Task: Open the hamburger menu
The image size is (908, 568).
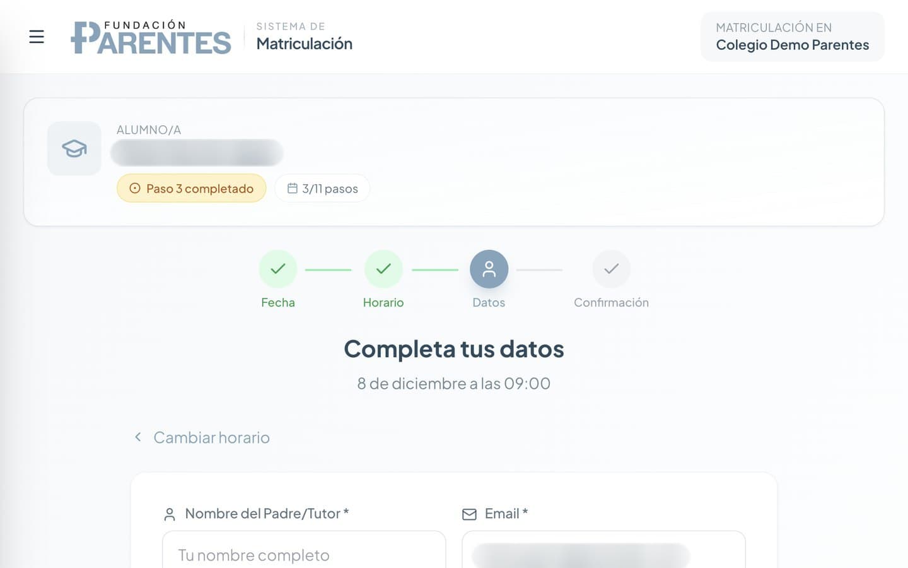Action: (37, 37)
